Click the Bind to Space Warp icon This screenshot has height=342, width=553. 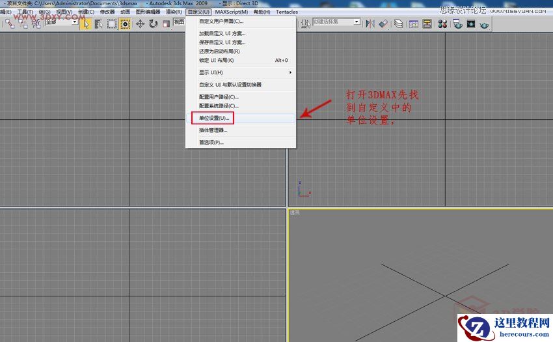click(36, 23)
